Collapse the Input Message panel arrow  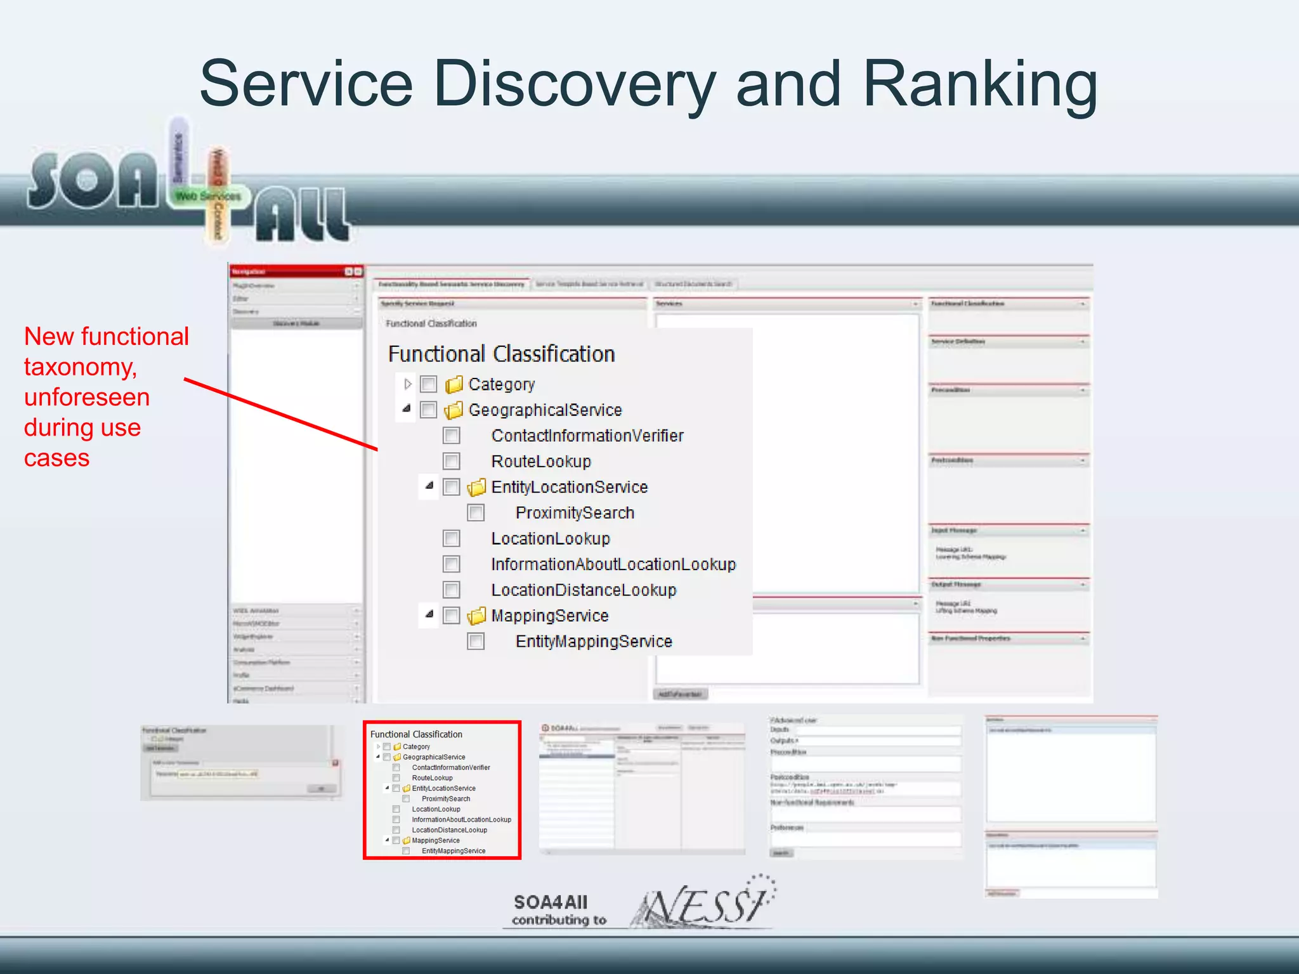tap(1083, 531)
